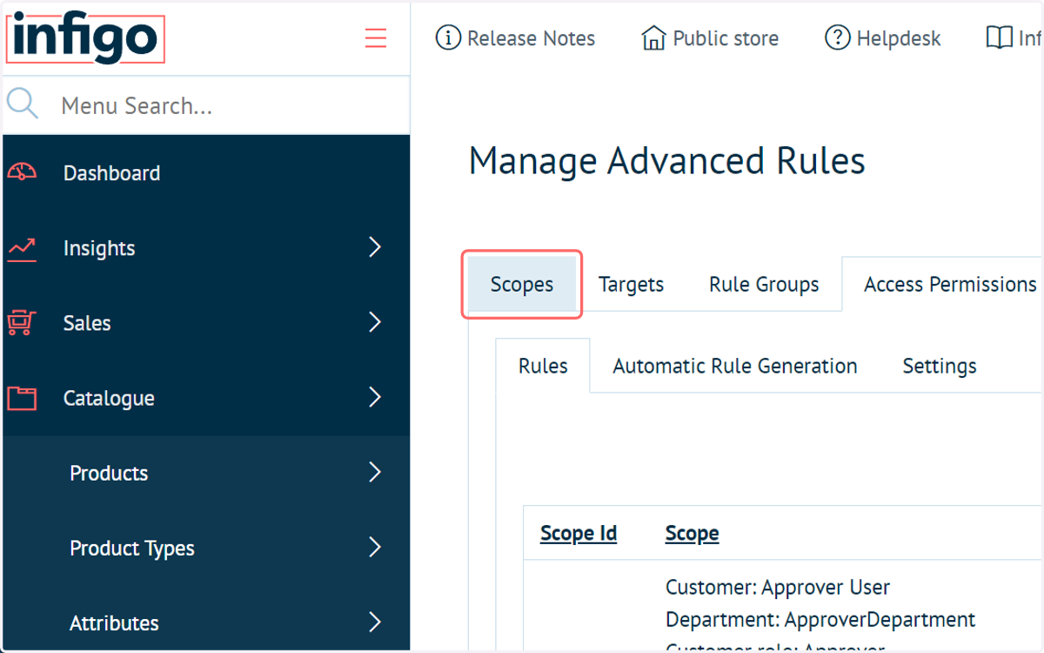Click the book icon in top bar
This screenshot has width=1044, height=653.
[999, 37]
